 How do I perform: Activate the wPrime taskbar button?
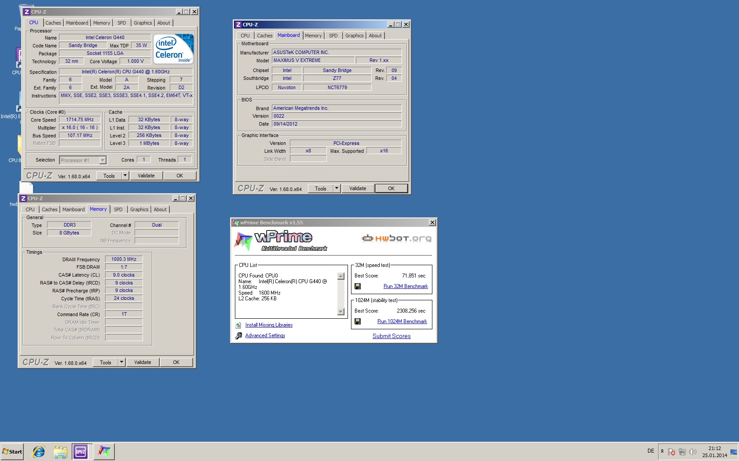click(104, 451)
